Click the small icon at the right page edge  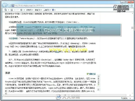pos(132,28)
